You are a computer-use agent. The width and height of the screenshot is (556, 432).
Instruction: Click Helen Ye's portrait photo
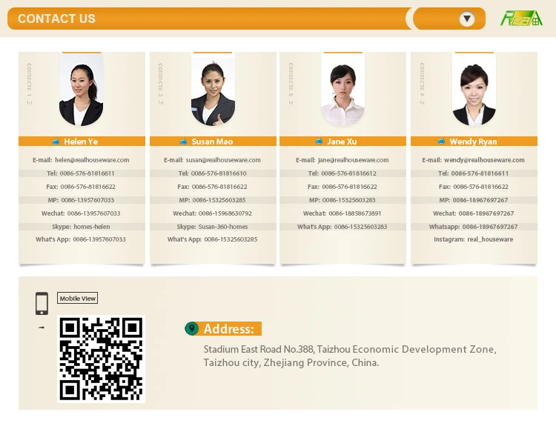(82, 90)
